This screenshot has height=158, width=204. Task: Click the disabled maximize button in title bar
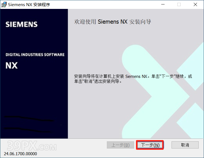[179, 4]
